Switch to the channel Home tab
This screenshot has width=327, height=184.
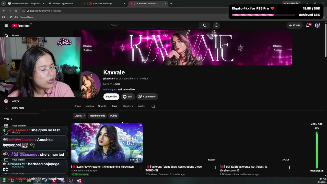point(77,106)
